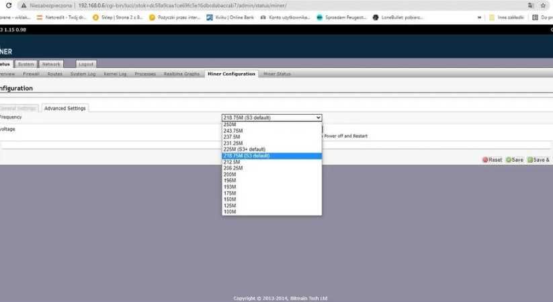Open the Konto użytkownika bookmark
The image size is (553, 302).
click(x=285, y=17)
